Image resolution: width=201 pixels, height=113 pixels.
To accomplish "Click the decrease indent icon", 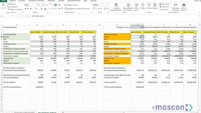I will (59, 8).
